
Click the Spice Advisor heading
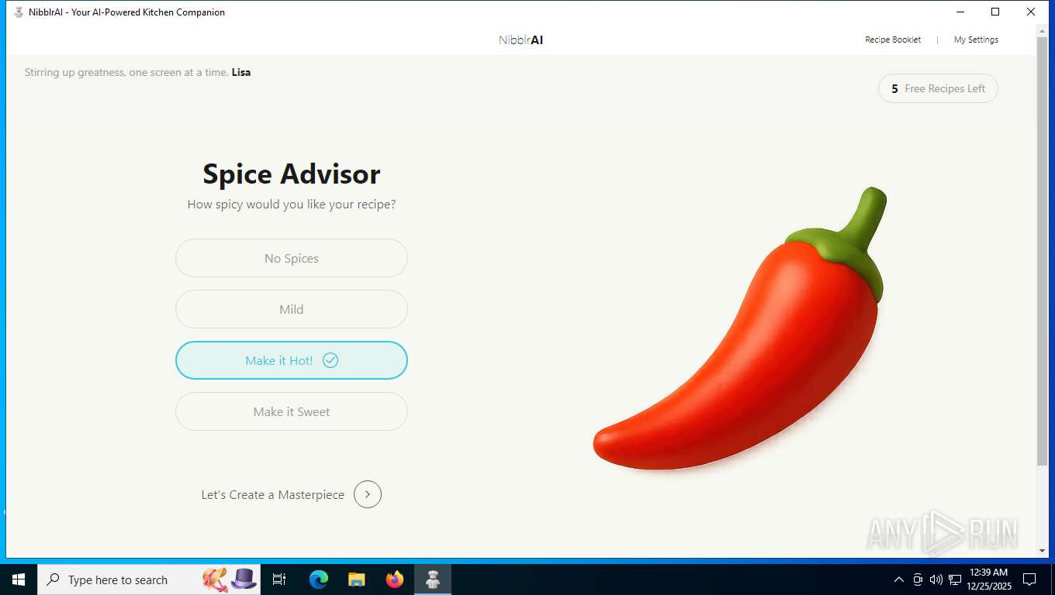point(292,174)
